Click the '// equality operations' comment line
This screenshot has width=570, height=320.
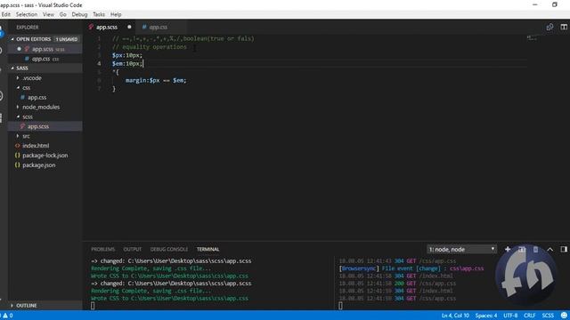[x=149, y=47]
